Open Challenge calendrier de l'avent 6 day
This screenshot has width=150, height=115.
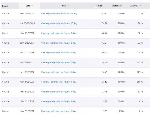[x=58, y=63]
